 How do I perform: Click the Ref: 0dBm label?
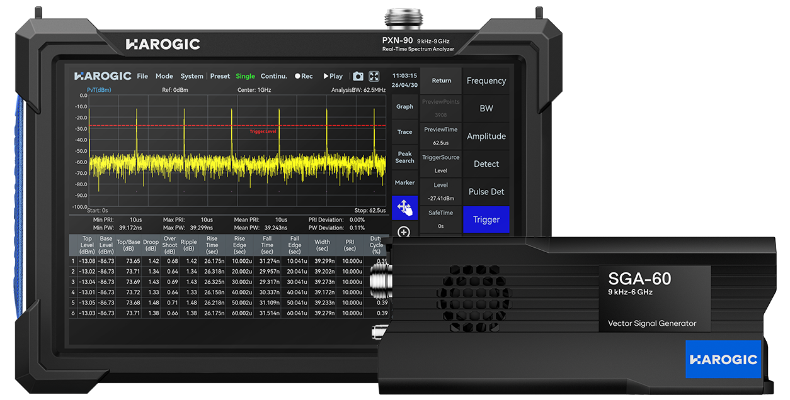click(175, 90)
